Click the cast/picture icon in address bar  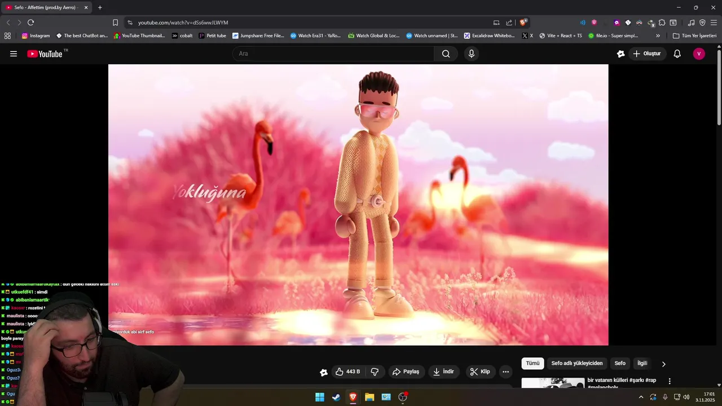point(496,23)
